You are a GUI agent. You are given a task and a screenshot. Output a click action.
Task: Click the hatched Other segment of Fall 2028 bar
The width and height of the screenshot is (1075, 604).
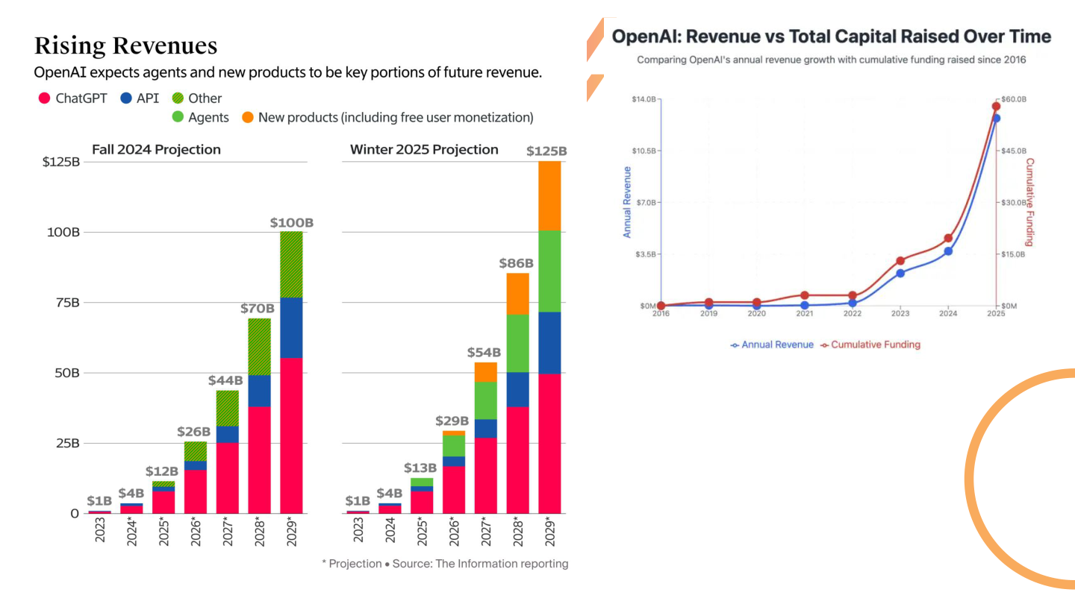tap(259, 347)
